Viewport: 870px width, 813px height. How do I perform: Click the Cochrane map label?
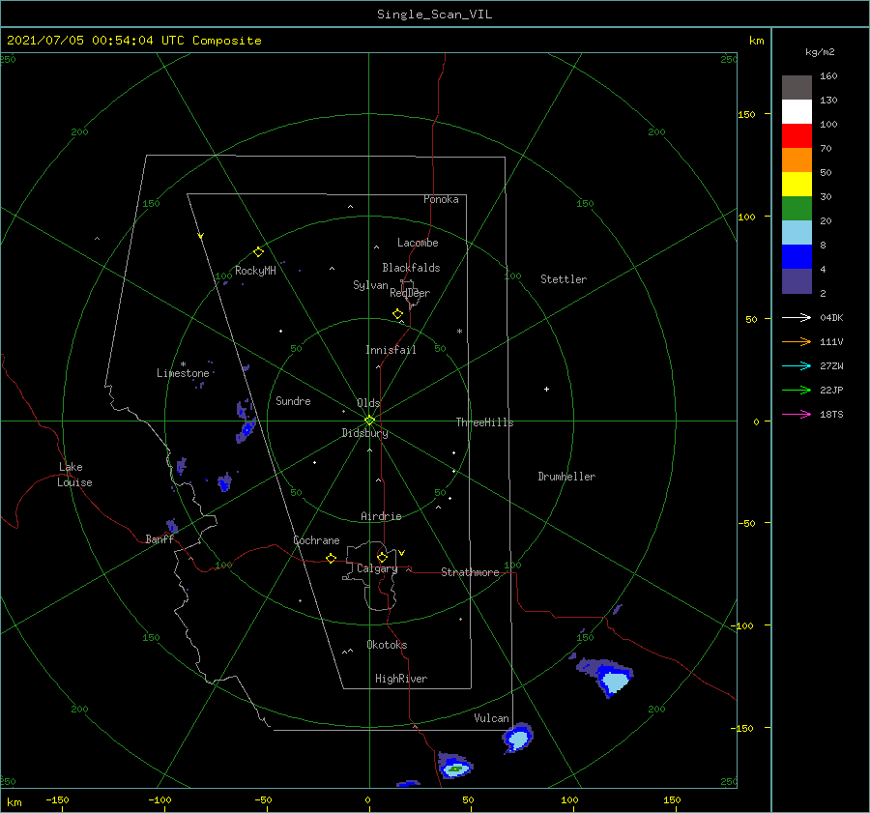coord(316,540)
